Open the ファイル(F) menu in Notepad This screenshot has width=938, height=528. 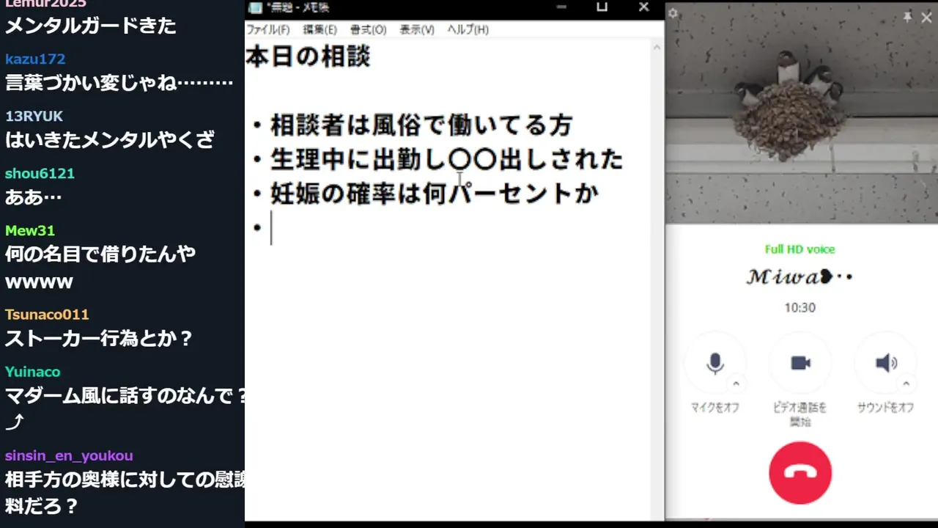pos(267,29)
